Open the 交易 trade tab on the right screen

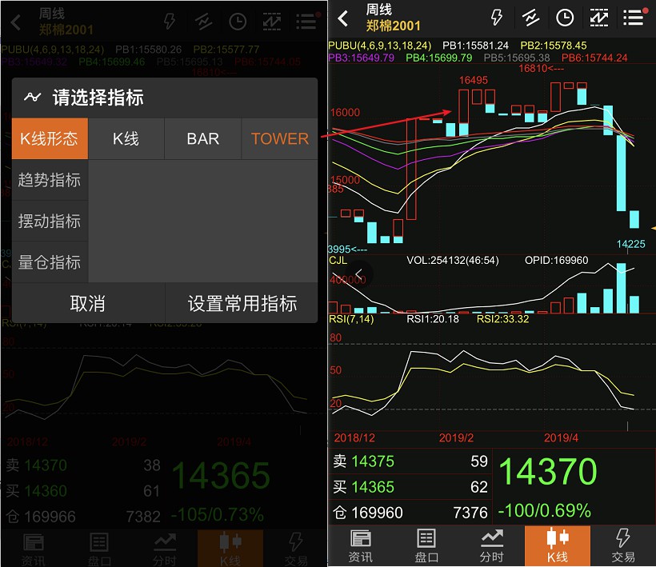(623, 545)
